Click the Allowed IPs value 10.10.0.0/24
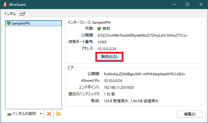The image size is (208, 123). point(113,81)
